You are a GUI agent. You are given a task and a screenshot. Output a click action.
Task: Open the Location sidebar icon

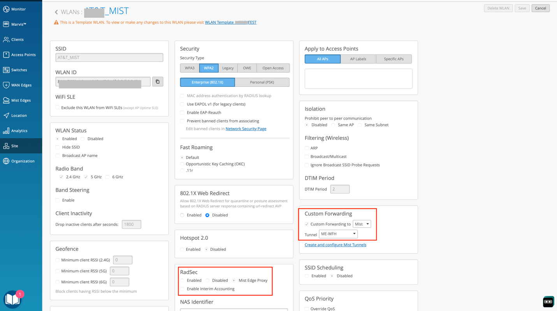pos(6,116)
